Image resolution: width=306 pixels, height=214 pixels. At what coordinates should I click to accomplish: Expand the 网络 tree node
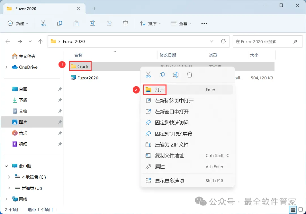(7, 199)
